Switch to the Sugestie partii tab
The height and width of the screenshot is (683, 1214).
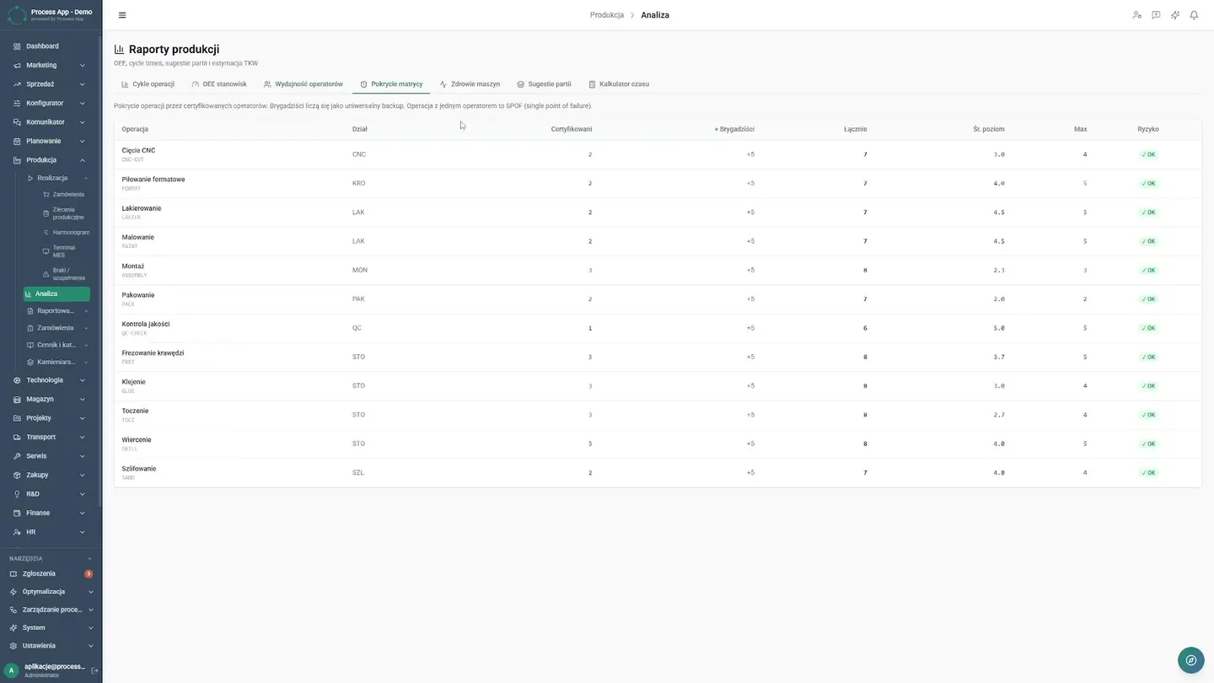pos(544,84)
